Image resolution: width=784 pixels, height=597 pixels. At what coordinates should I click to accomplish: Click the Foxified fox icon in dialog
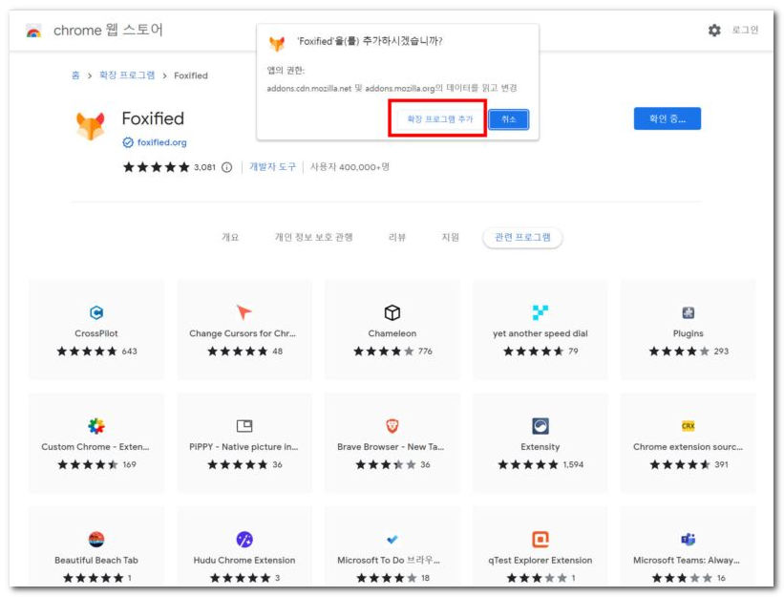277,44
